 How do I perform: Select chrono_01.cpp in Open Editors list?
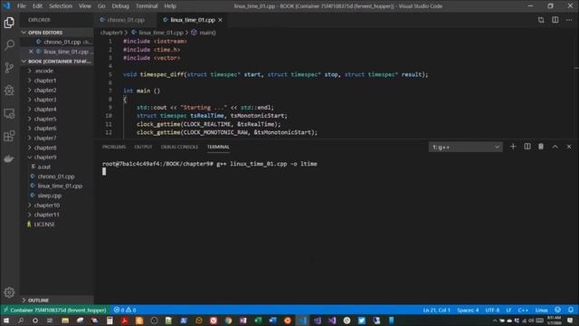click(62, 43)
